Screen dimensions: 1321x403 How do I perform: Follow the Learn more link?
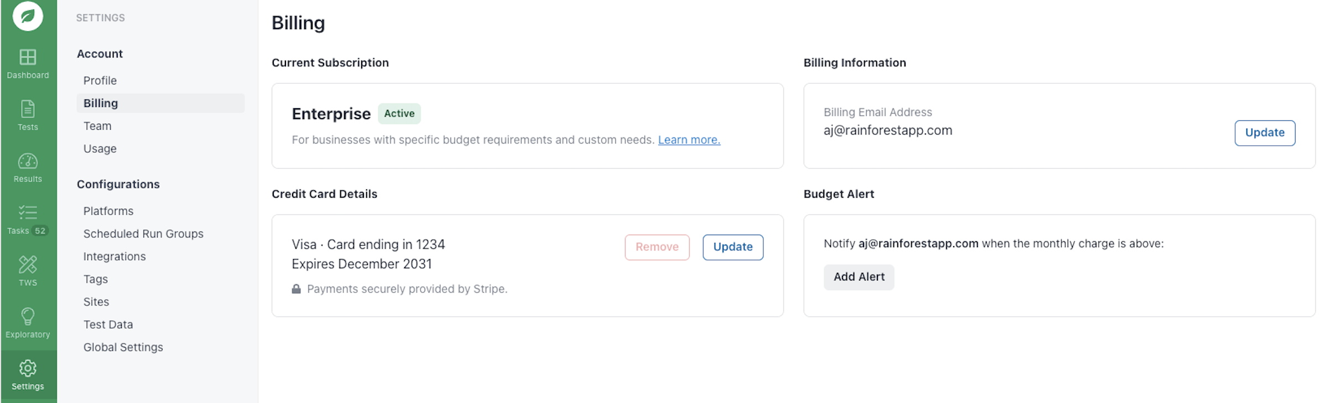[x=689, y=140]
